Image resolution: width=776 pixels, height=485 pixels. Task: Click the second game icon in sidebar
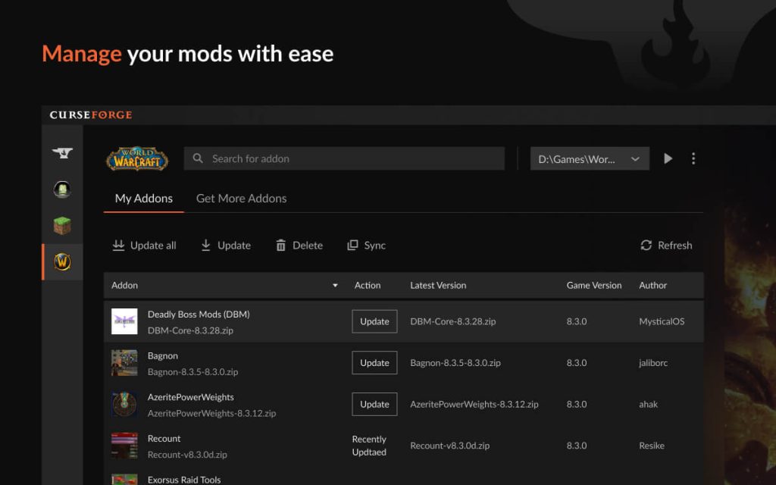tap(62, 189)
